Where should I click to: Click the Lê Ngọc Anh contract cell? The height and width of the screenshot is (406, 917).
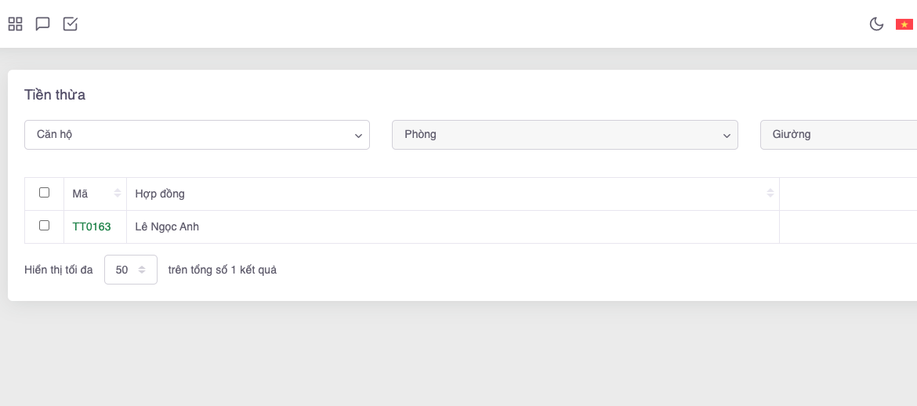tap(167, 227)
